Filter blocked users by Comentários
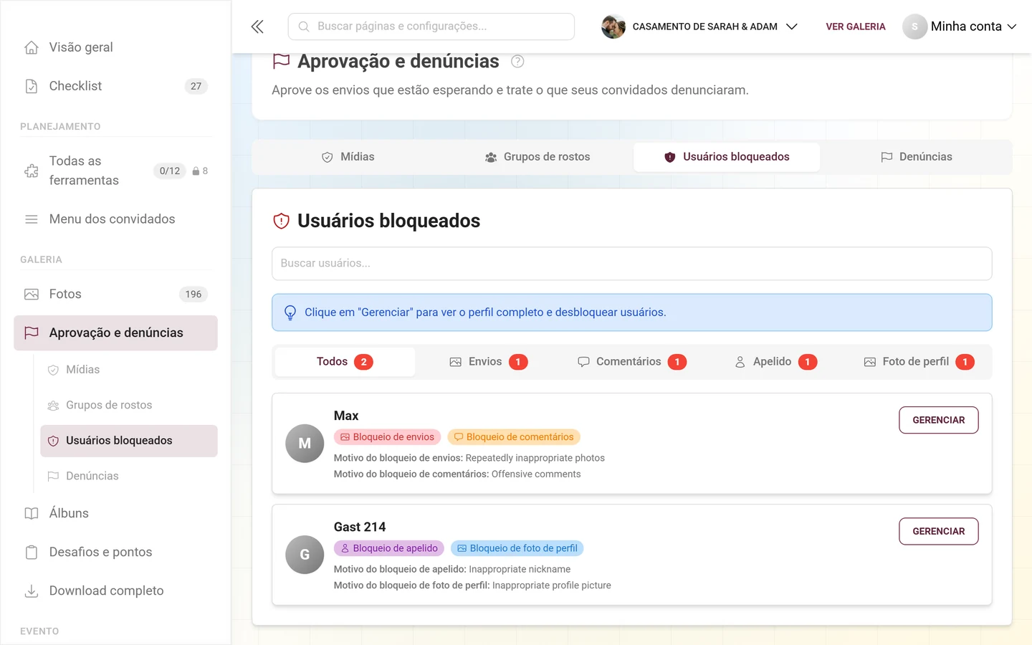The height and width of the screenshot is (645, 1032). 632,362
